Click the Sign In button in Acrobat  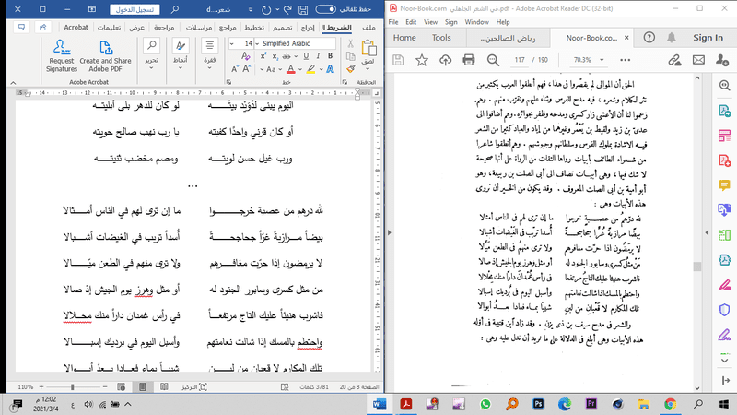[708, 38]
